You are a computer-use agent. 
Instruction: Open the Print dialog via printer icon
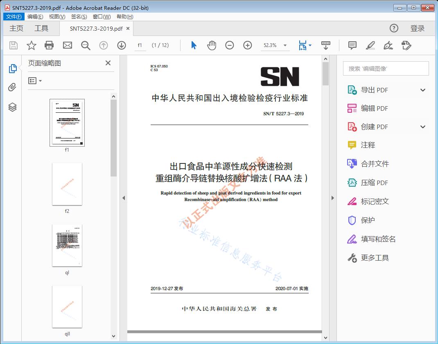[49, 45]
